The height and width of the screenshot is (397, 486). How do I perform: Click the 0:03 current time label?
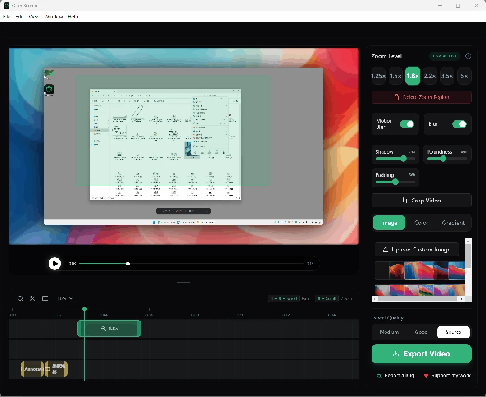[x=72, y=264]
